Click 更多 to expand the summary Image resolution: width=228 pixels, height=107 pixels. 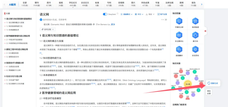113,24
